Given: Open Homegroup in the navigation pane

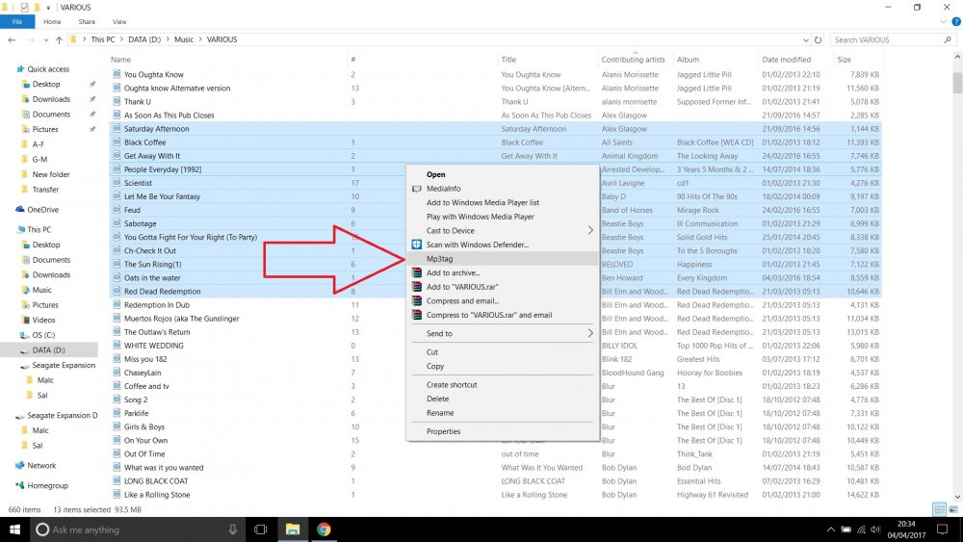Looking at the screenshot, I should point(47,485).
